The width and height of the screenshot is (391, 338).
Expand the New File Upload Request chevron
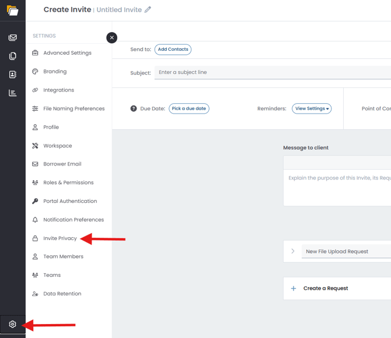(293, 251)
